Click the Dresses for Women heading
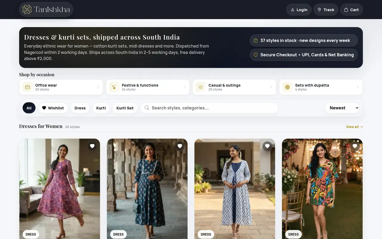This screenshot has height=239, width=382. [41, 126]
